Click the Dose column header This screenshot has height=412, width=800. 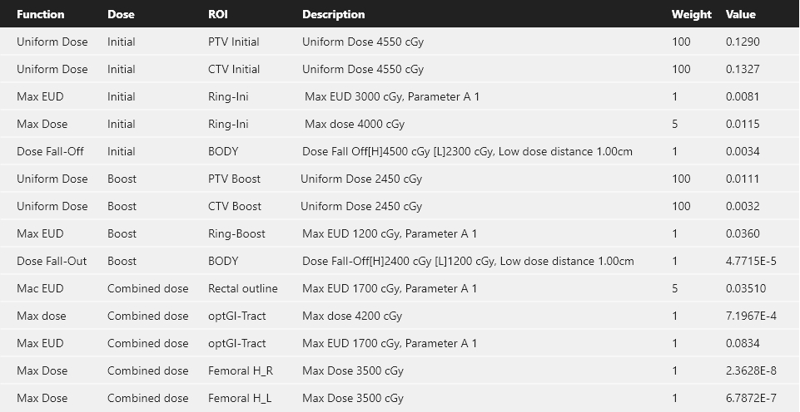tap(121, 14)
